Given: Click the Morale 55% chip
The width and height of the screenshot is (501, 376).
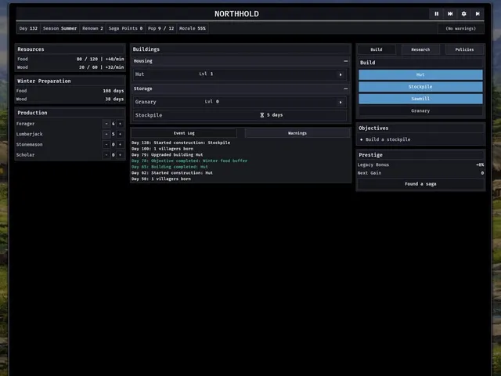Looking at the screenshot, I should coord(193,28).
